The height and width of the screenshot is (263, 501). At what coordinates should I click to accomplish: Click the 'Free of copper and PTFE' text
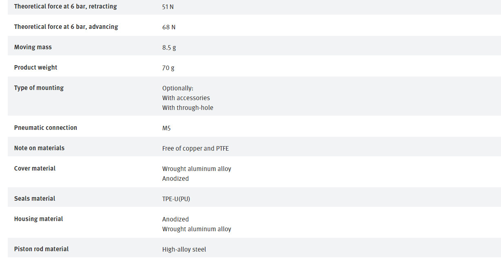click(195, 149)
